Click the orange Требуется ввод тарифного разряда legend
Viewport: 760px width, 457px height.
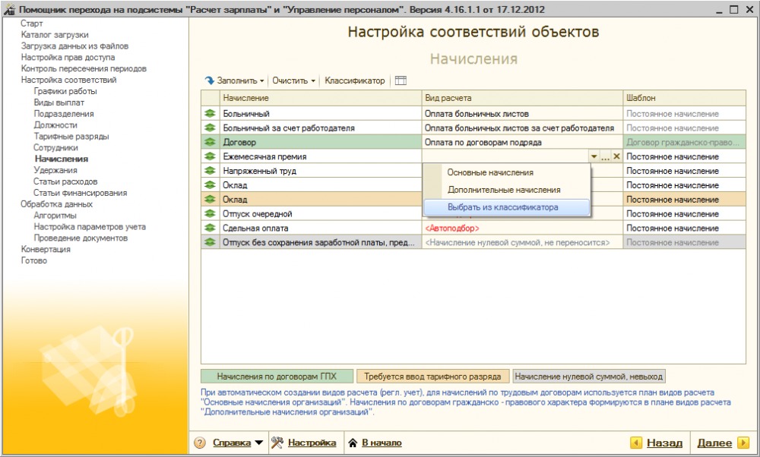pos(433,377)
